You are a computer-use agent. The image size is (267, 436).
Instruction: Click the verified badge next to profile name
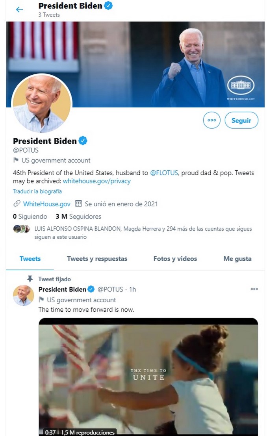[x=83, y=141]
